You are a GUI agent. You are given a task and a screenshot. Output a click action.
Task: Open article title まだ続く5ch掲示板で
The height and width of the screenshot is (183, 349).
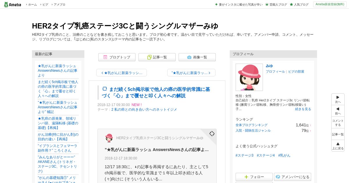(156, 92)
